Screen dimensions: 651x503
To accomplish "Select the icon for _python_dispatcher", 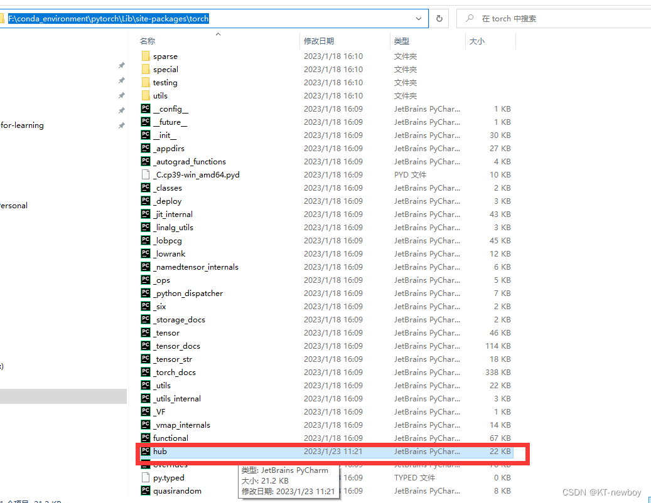I will pos(146,293).
